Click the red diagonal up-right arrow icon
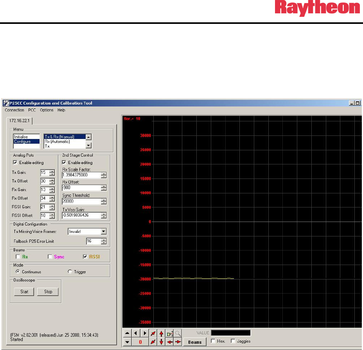The width and height of the screenshot is (363, 350). tap(153, 334)
